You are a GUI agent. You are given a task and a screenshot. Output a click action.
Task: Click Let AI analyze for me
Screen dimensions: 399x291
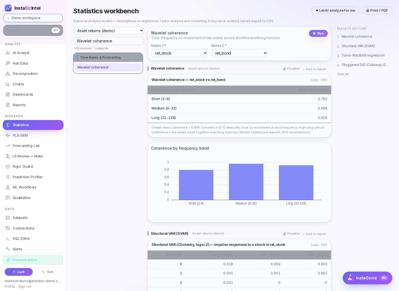[x=335, y=11]
